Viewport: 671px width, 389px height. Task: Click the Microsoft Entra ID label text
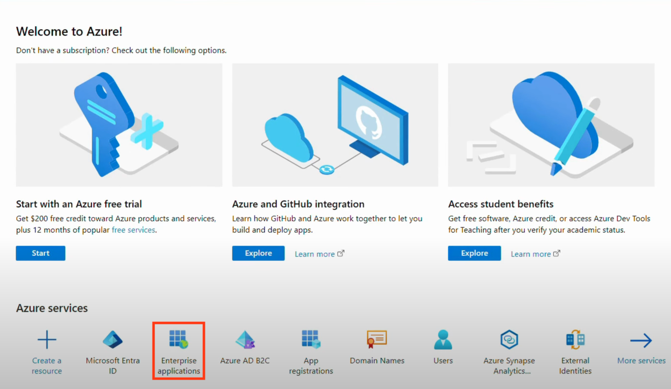click(x=113, y=366)
